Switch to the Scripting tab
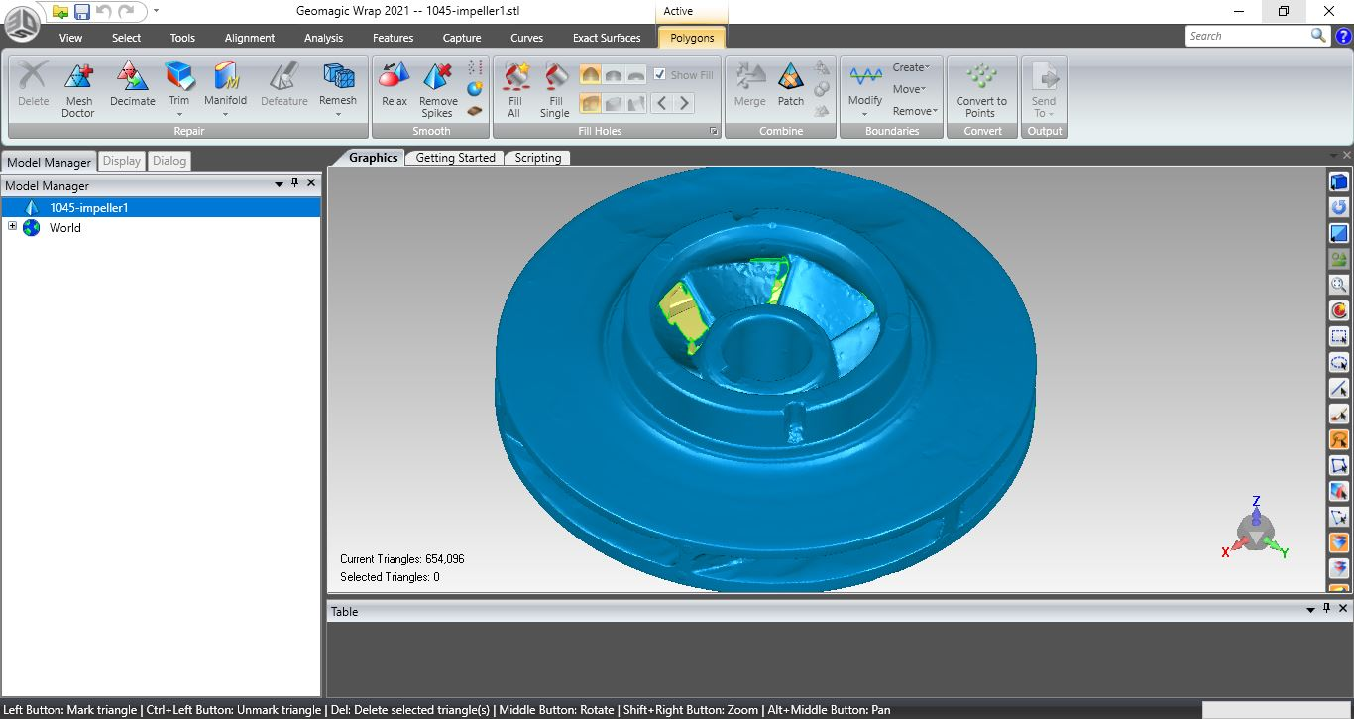 (538, 158)
